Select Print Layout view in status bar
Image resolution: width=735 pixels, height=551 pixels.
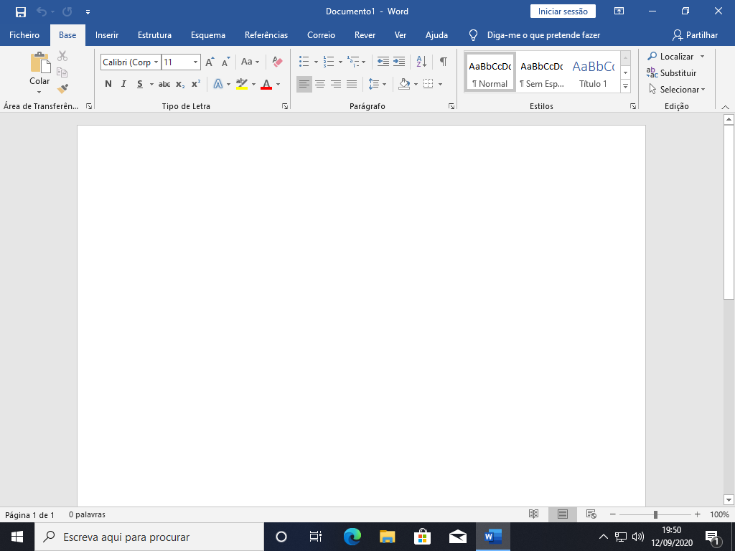(x=563, y=514)
